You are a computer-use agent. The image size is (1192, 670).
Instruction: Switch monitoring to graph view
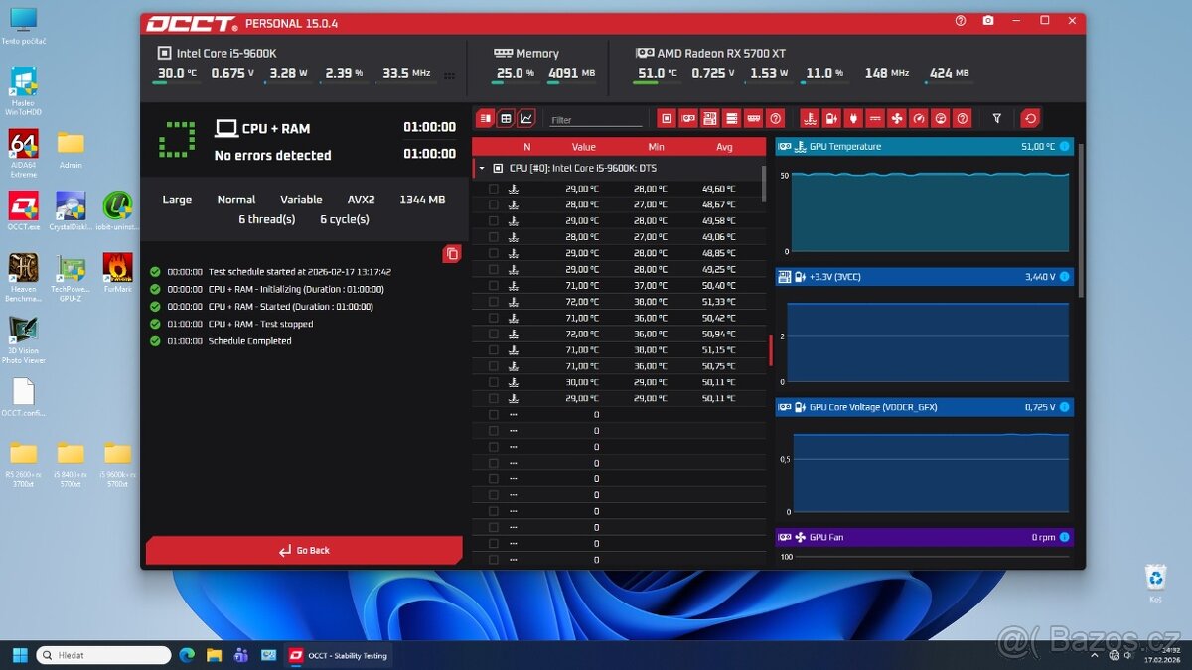point(525,118)
